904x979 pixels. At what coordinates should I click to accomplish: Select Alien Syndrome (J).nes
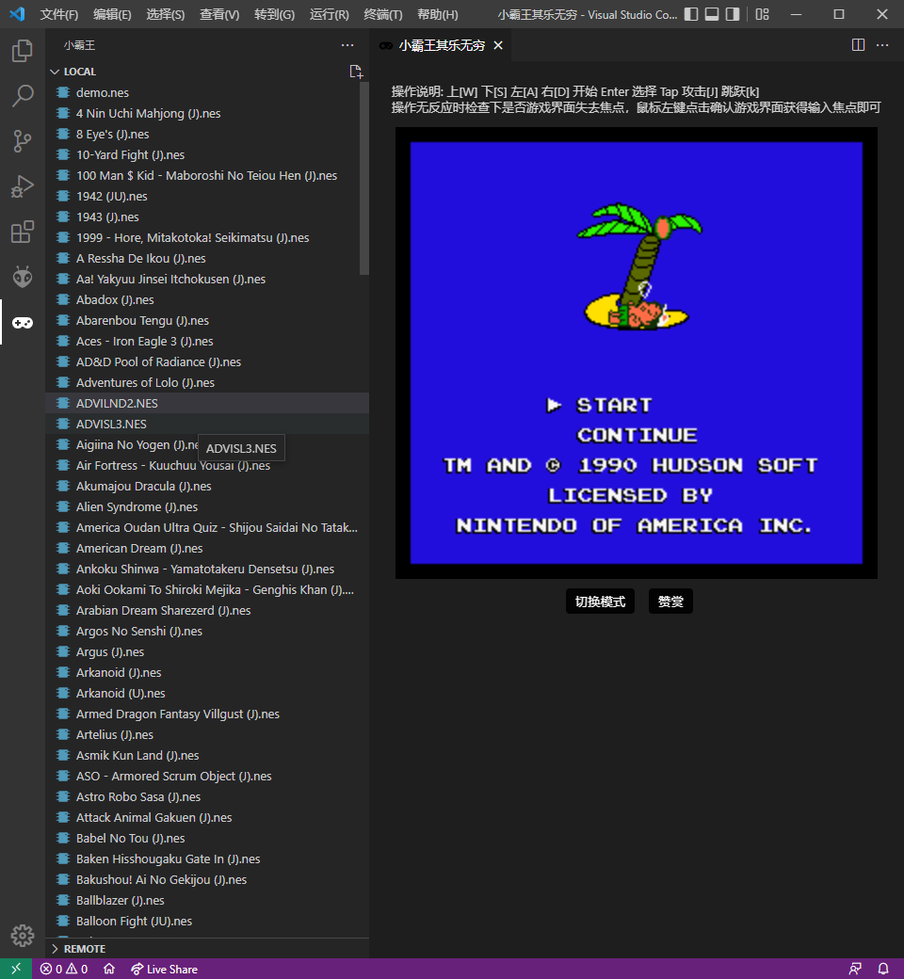click(207, 506)
